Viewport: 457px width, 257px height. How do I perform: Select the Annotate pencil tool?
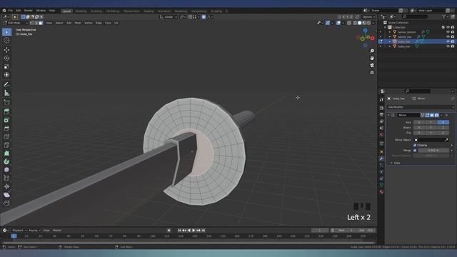pos(6,84)
